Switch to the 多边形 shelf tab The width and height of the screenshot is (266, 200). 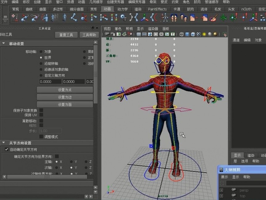click(58, 9)
